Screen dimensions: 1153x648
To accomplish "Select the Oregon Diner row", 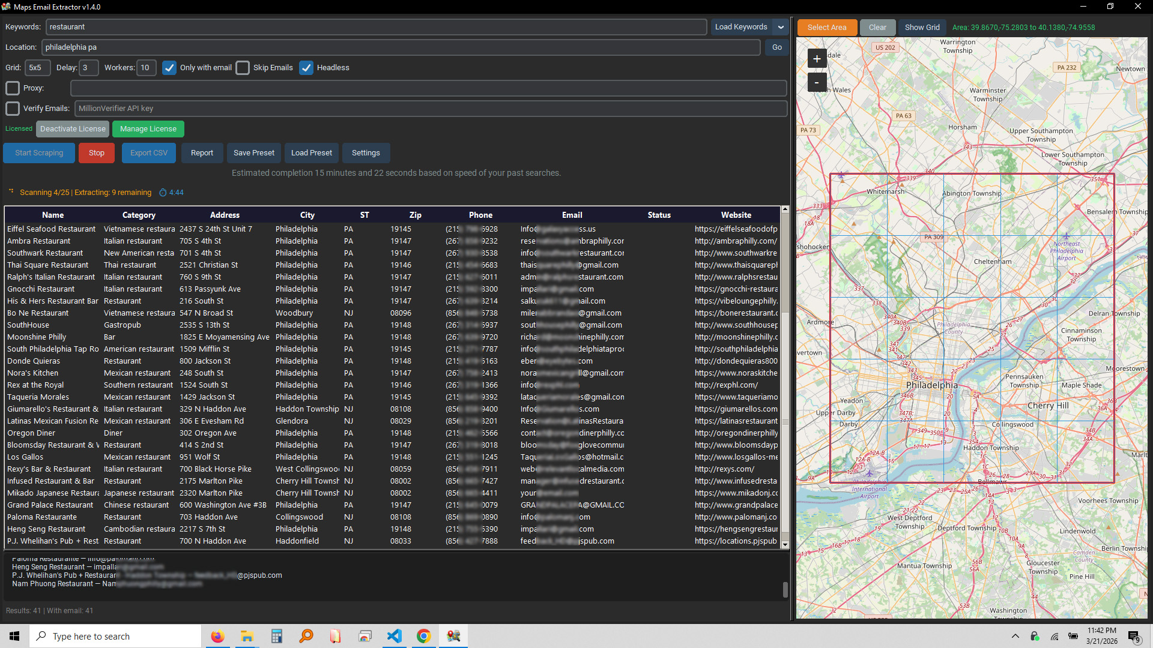I will (x=393, y=433).
